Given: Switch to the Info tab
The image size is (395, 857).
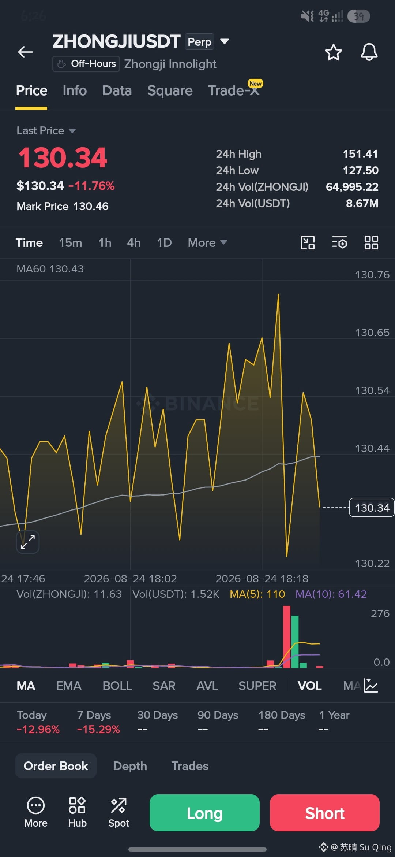Looking at the screenshot, I should click(x=75, y=90).
